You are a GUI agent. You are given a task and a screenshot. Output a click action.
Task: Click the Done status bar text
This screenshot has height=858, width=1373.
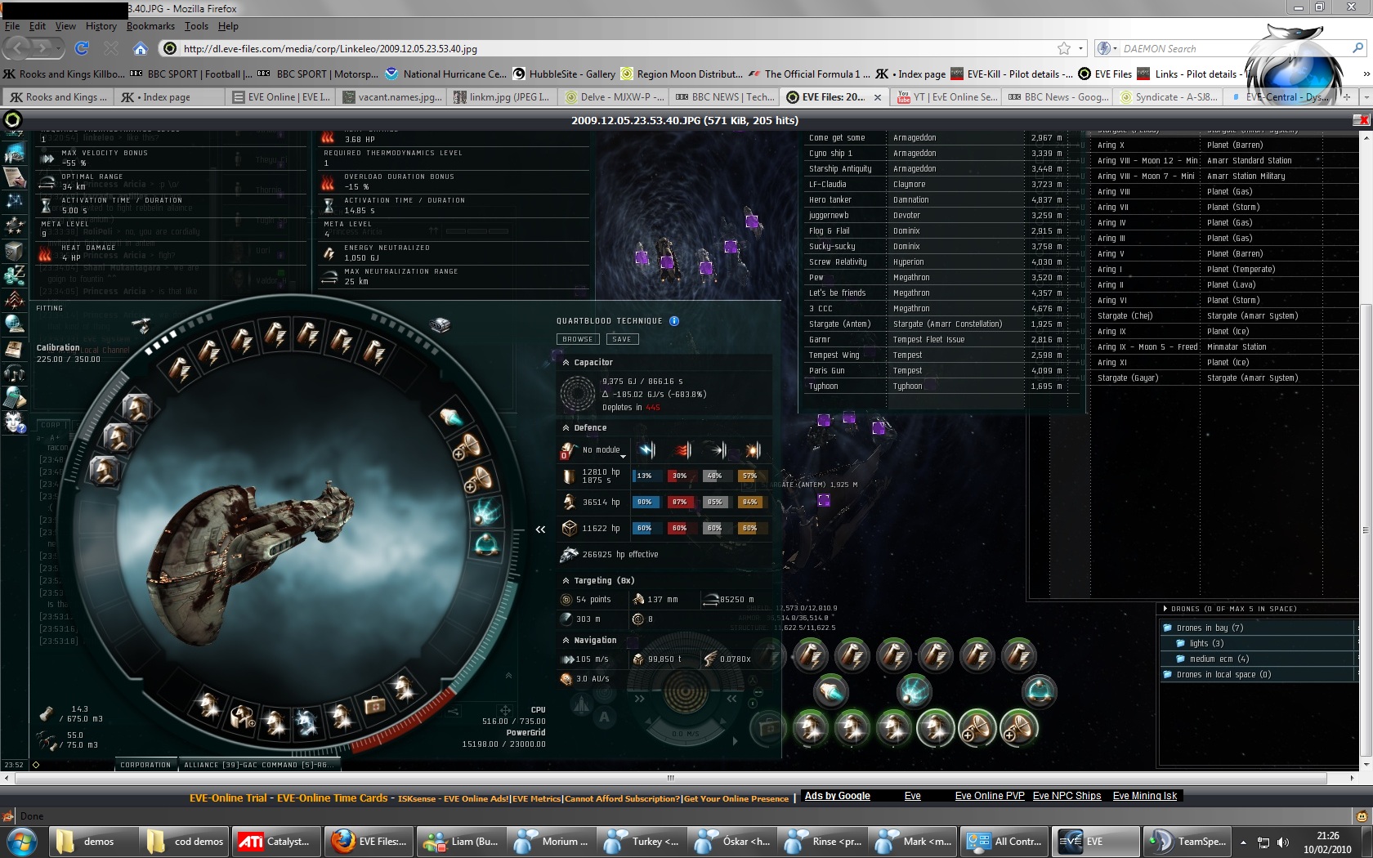32,816
